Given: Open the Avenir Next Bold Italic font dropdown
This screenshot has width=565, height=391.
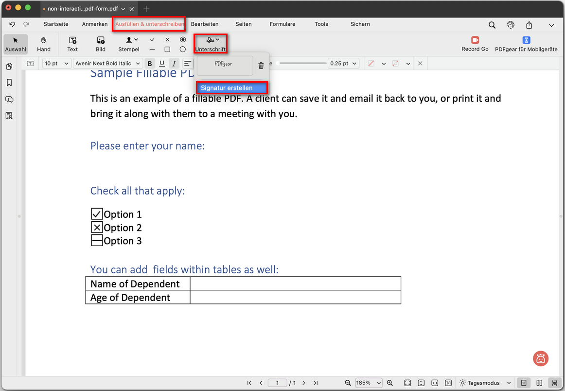Looking at the screenshot, I should [x=108, y=63].
